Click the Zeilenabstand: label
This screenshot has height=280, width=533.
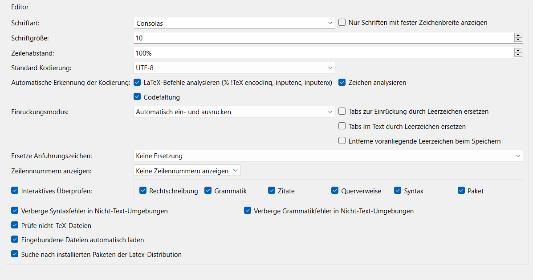(x=33, y=53)
